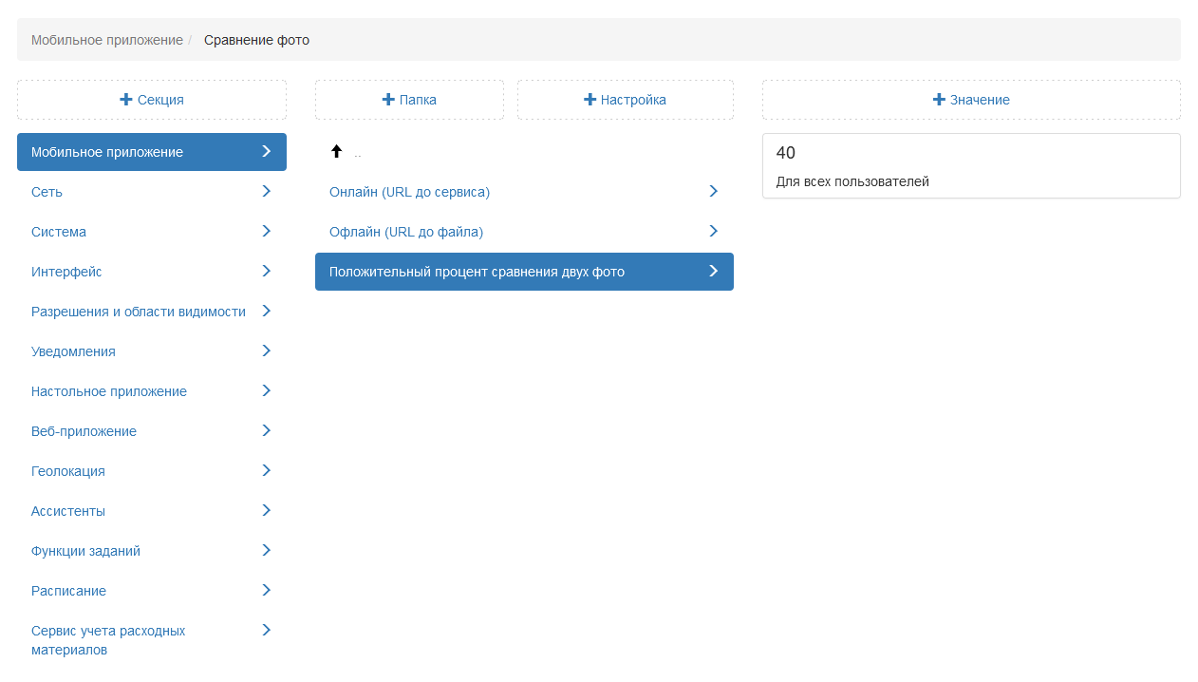Open Веб-приложение in the sidebar
The height and width of the screenshot is (682, 1198).
pyautogui.click(x=84, y=431)
